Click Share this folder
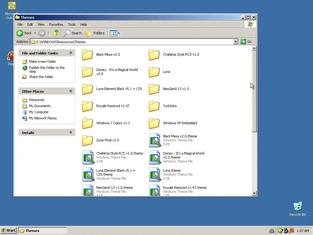The height and width of the screenshot is (235, 313). (41, 77)
